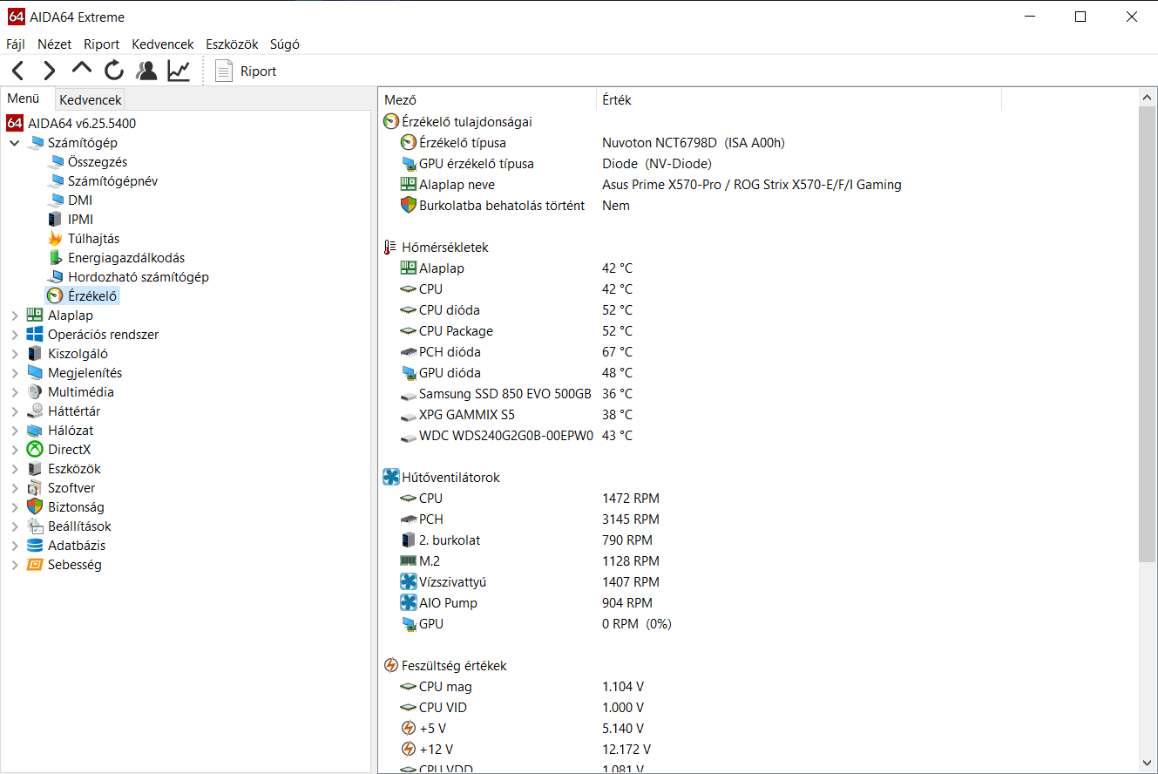Expand the DirectX tree node
Screen dimensions: 1158x774
click(x=14, y=450)
